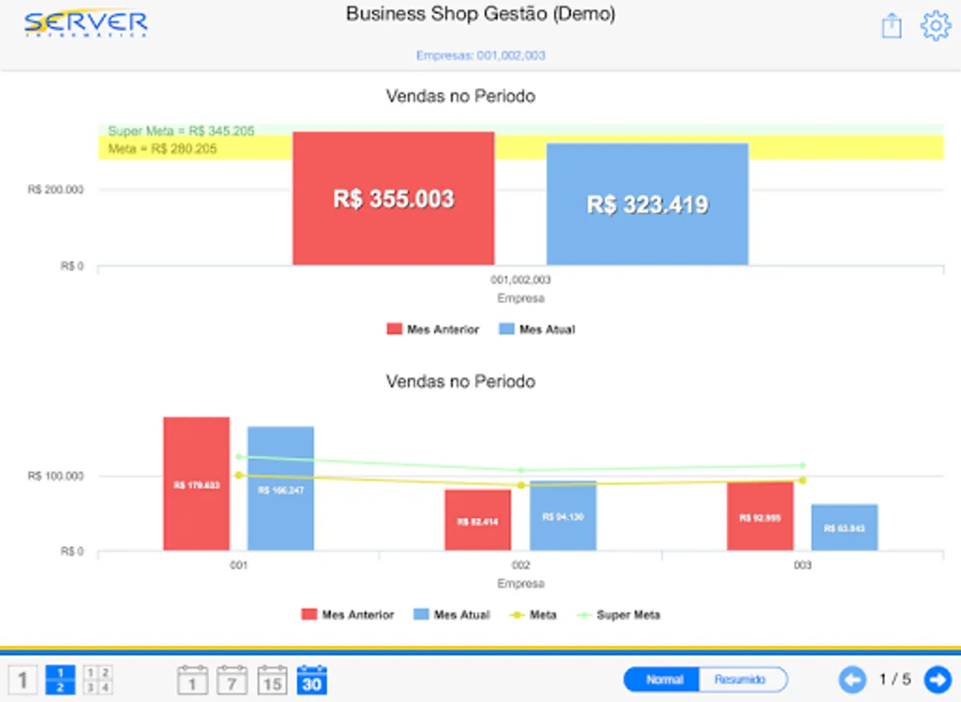Screen dimensions: 961x702
Task: Click the Server Informatica logo
Action: click(85, 23)
